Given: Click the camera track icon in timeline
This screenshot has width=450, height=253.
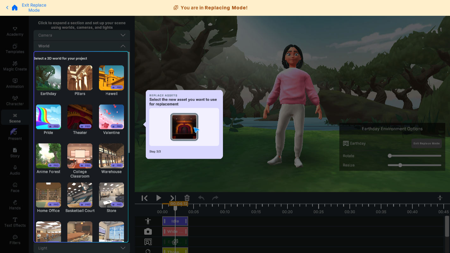Looking at the screenshot, I should (x=148, y=231).
